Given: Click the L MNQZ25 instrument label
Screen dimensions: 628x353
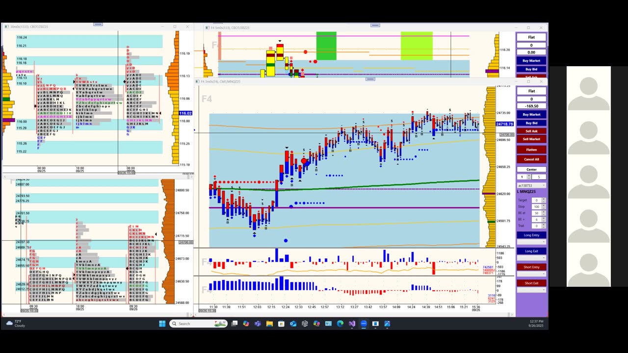Looking at the screenshot, I should (x=526, y=192).
